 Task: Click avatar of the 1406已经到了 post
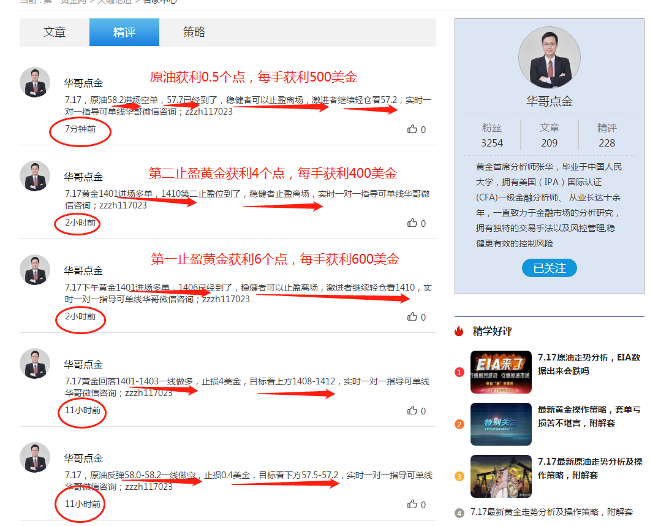tap(35, 270)
